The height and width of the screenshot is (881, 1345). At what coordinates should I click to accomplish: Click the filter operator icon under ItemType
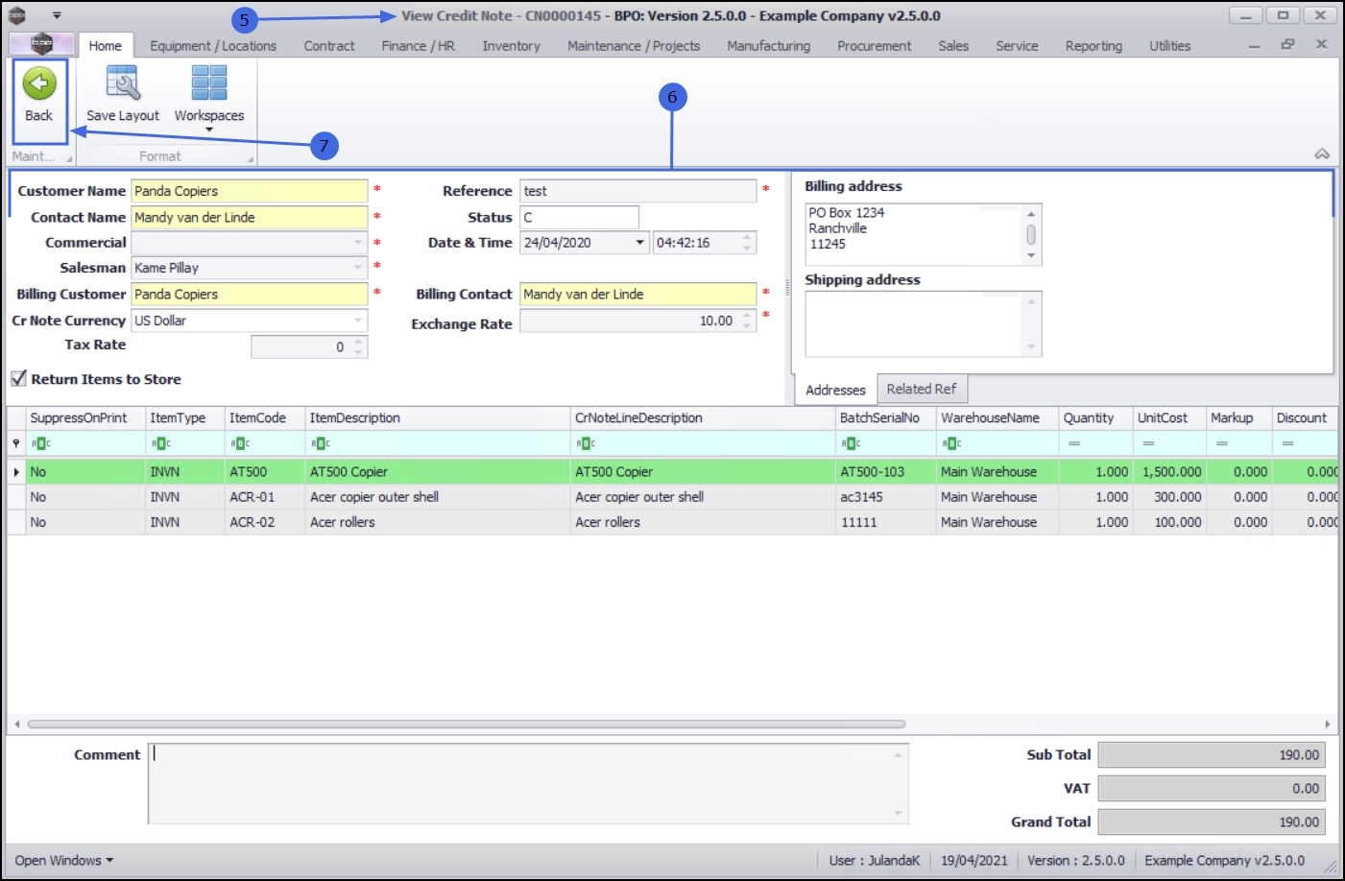pos(161,443)
